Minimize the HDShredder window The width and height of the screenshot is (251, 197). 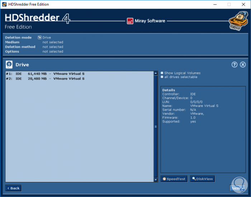pyautogui.click(x=215, y=4)
